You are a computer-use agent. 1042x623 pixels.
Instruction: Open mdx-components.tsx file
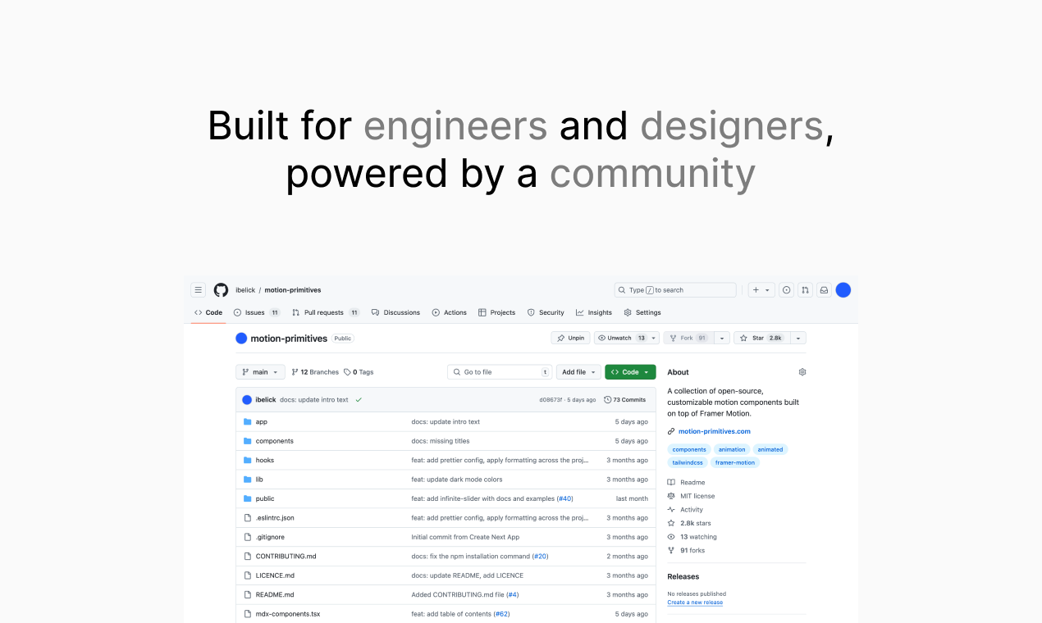(x=288, y=614)
